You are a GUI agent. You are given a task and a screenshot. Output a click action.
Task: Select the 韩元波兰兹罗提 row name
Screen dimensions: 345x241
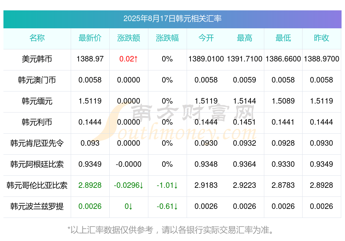[37, 206]
